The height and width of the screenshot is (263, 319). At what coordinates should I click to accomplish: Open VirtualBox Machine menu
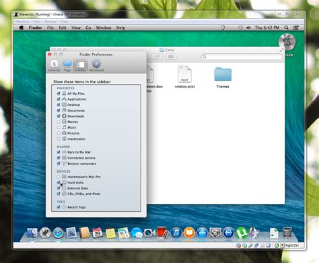click(22, 22)
